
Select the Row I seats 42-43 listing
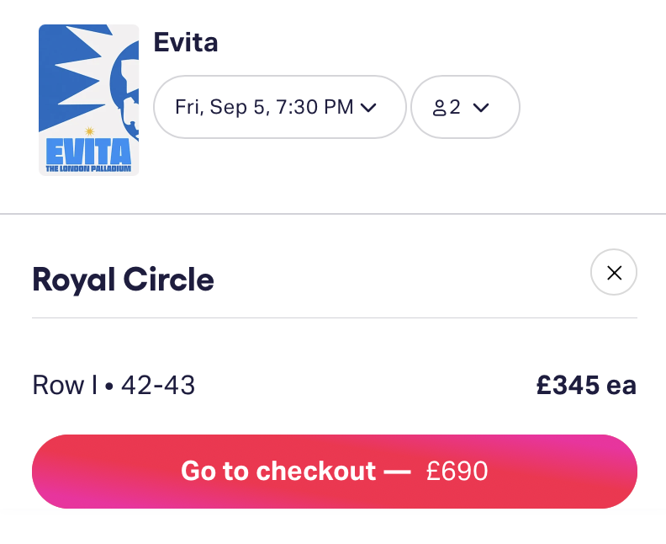[114, 386]
